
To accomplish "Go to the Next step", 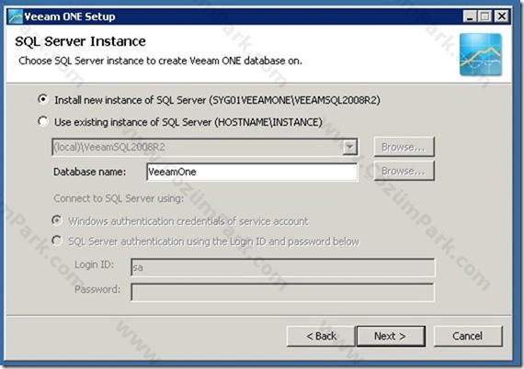I will [391, 336].
